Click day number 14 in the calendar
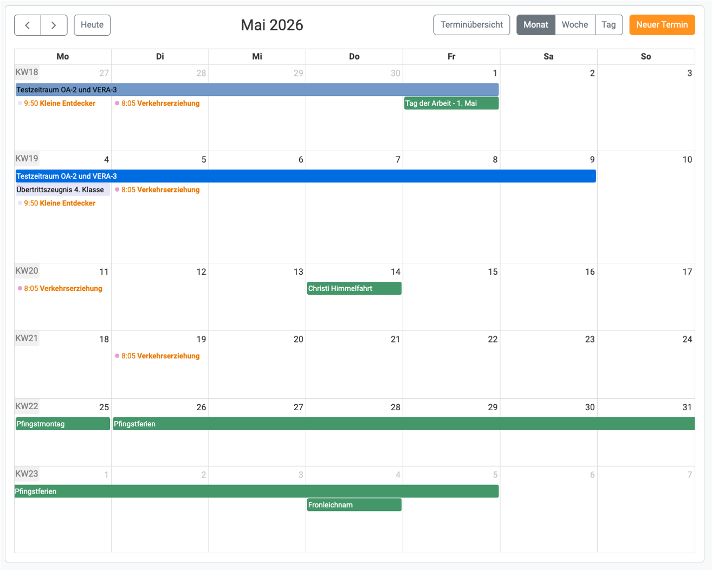712x570 pixels. [396, 272]
